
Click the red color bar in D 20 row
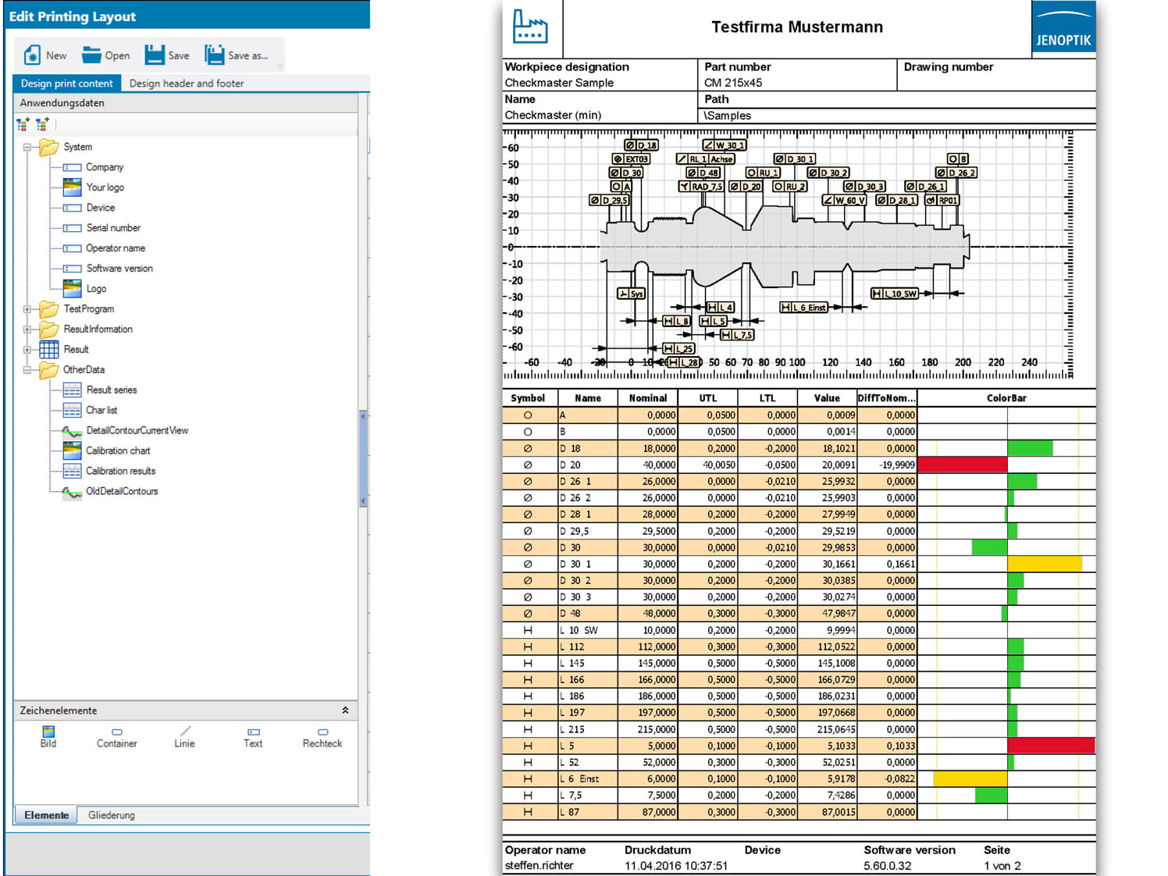[962, 465]
